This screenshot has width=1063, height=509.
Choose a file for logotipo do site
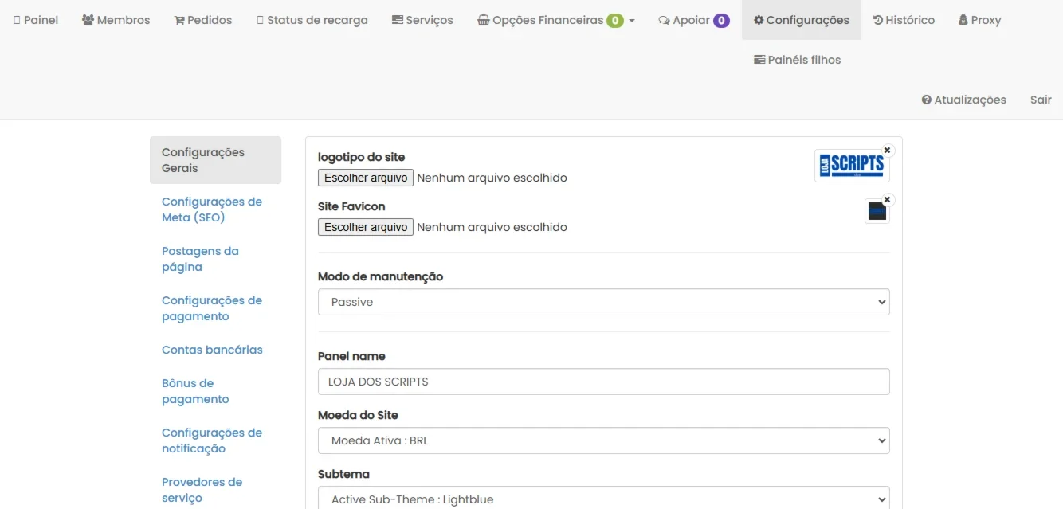tap(366, 178)
